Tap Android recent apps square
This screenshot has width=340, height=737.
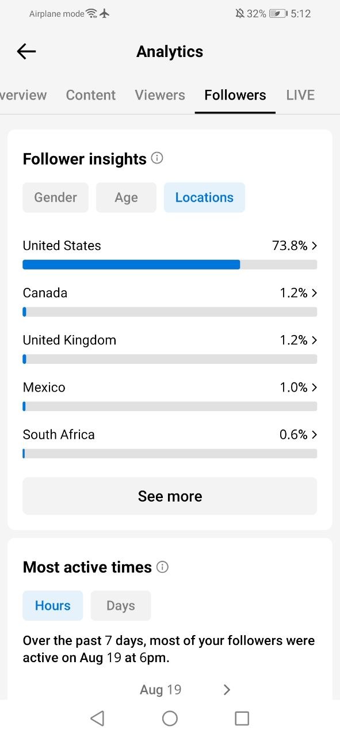click(x=242, y=718)
